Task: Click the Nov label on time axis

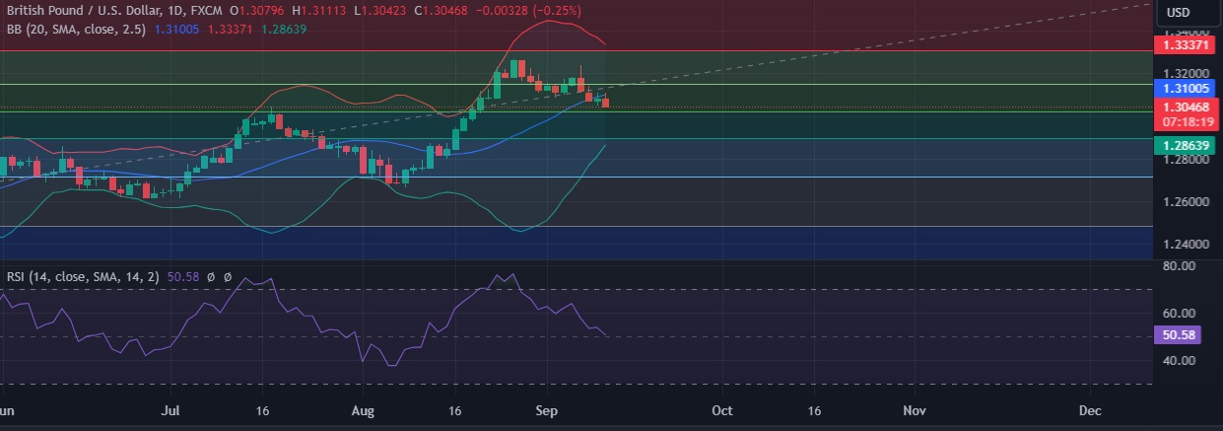Action: pos(916,409)
